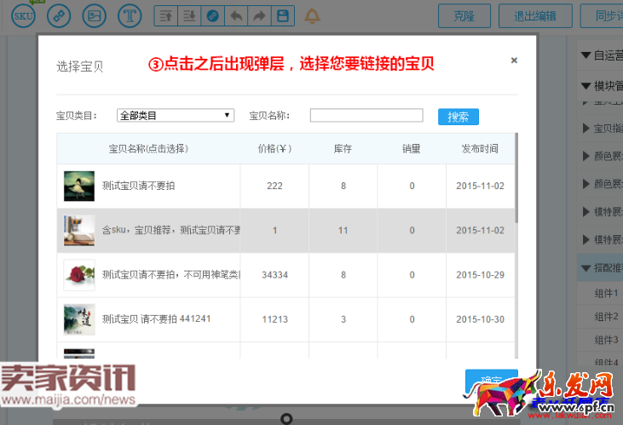Click the 克隆 button
Image resolution: width=623 pixels, height=425 pixels.
tap(464, 16)
